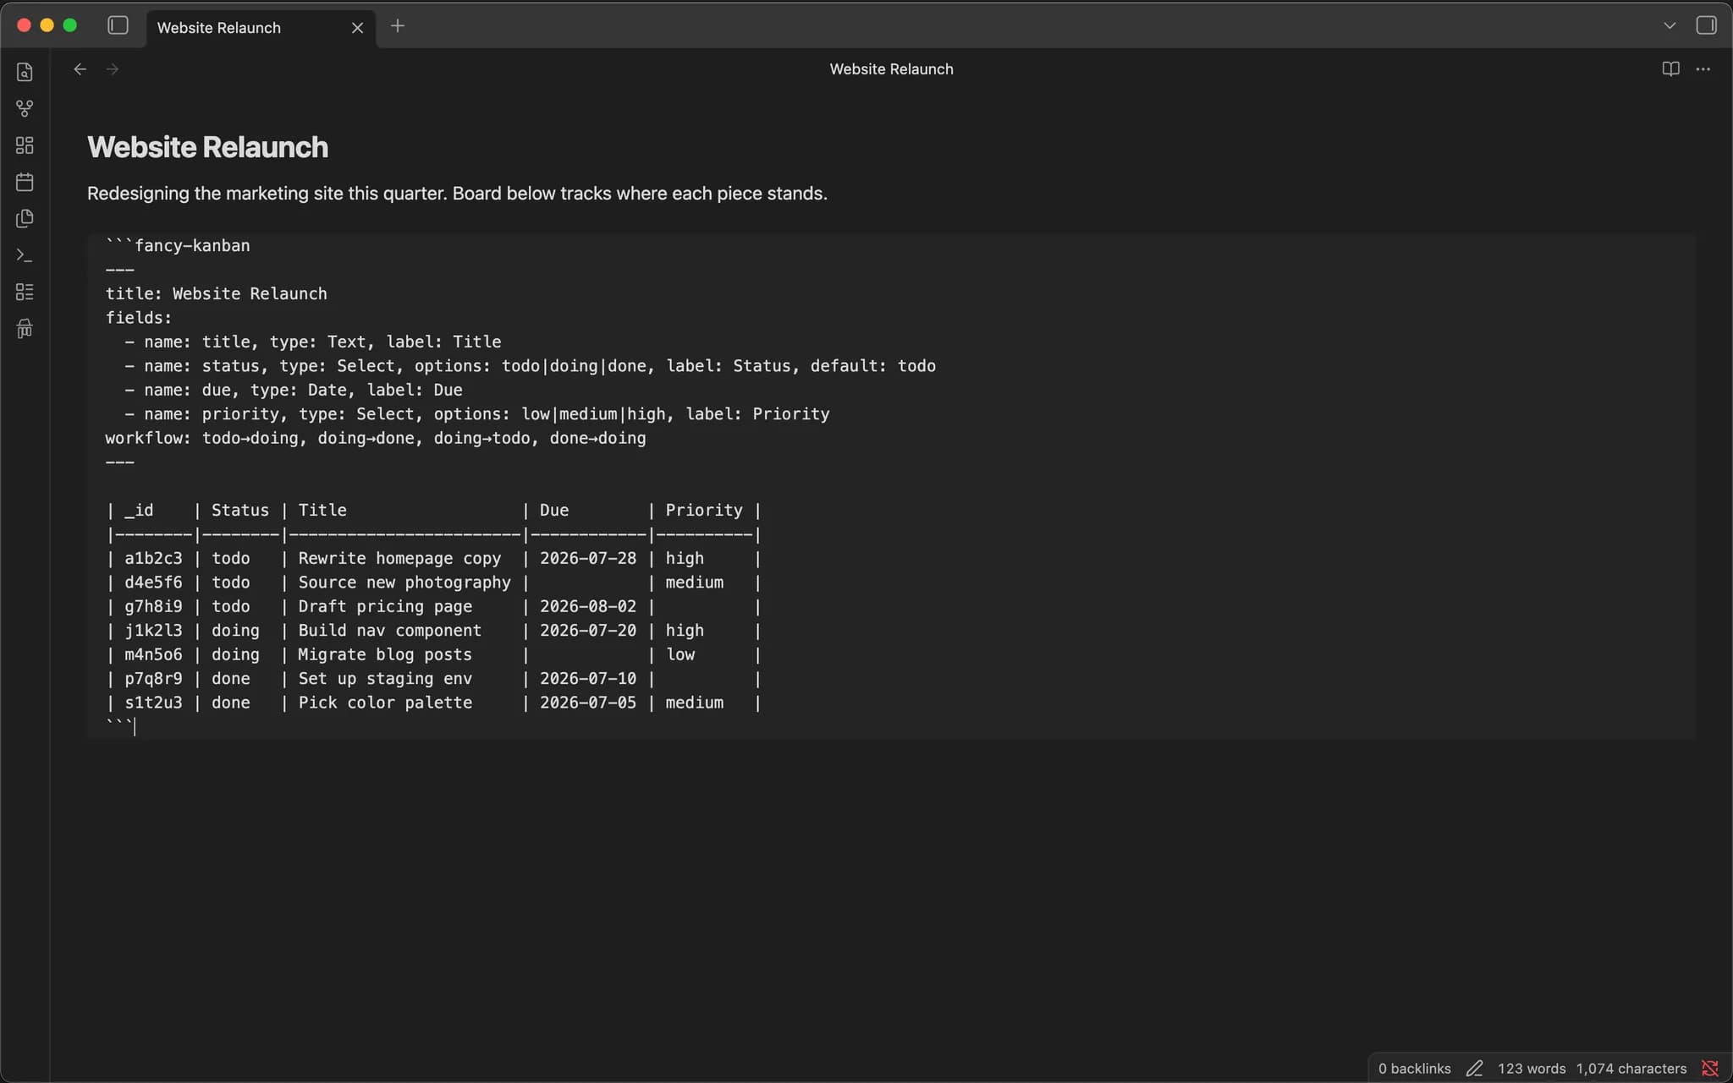Click the note title in header bar
Image resolution: width=1733 pixels, height=1083 pixels.
891,69
